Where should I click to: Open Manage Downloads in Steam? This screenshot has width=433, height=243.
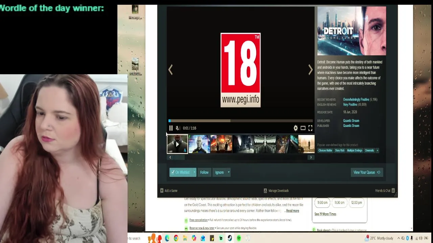coord(276,191)
